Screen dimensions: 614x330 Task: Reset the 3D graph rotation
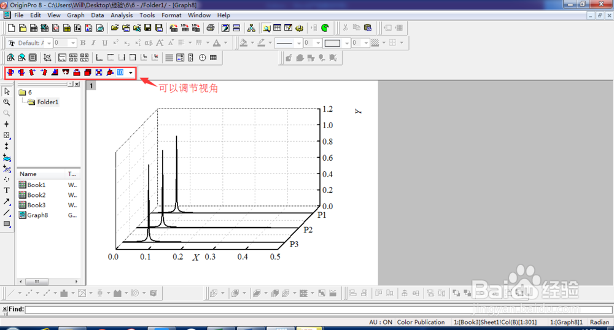pos(110,72)
